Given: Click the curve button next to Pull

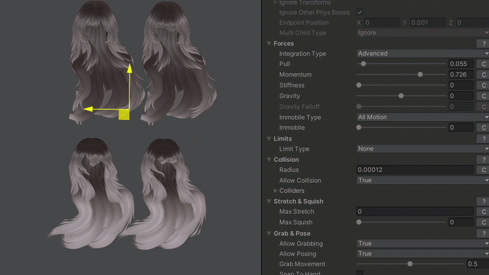Looking at the screenshot, I should click(483, 64).
